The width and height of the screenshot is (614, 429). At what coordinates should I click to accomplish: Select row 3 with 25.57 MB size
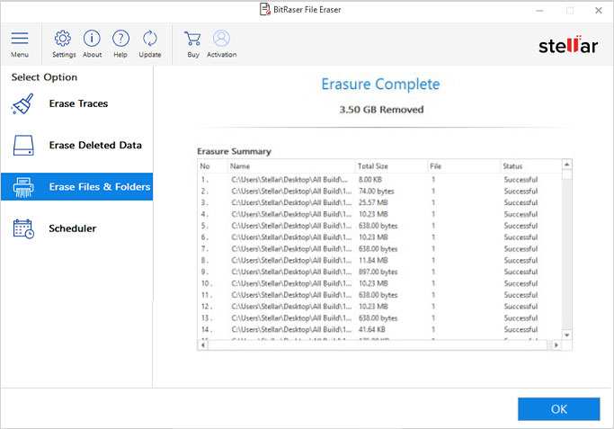(x=379, y=202)
